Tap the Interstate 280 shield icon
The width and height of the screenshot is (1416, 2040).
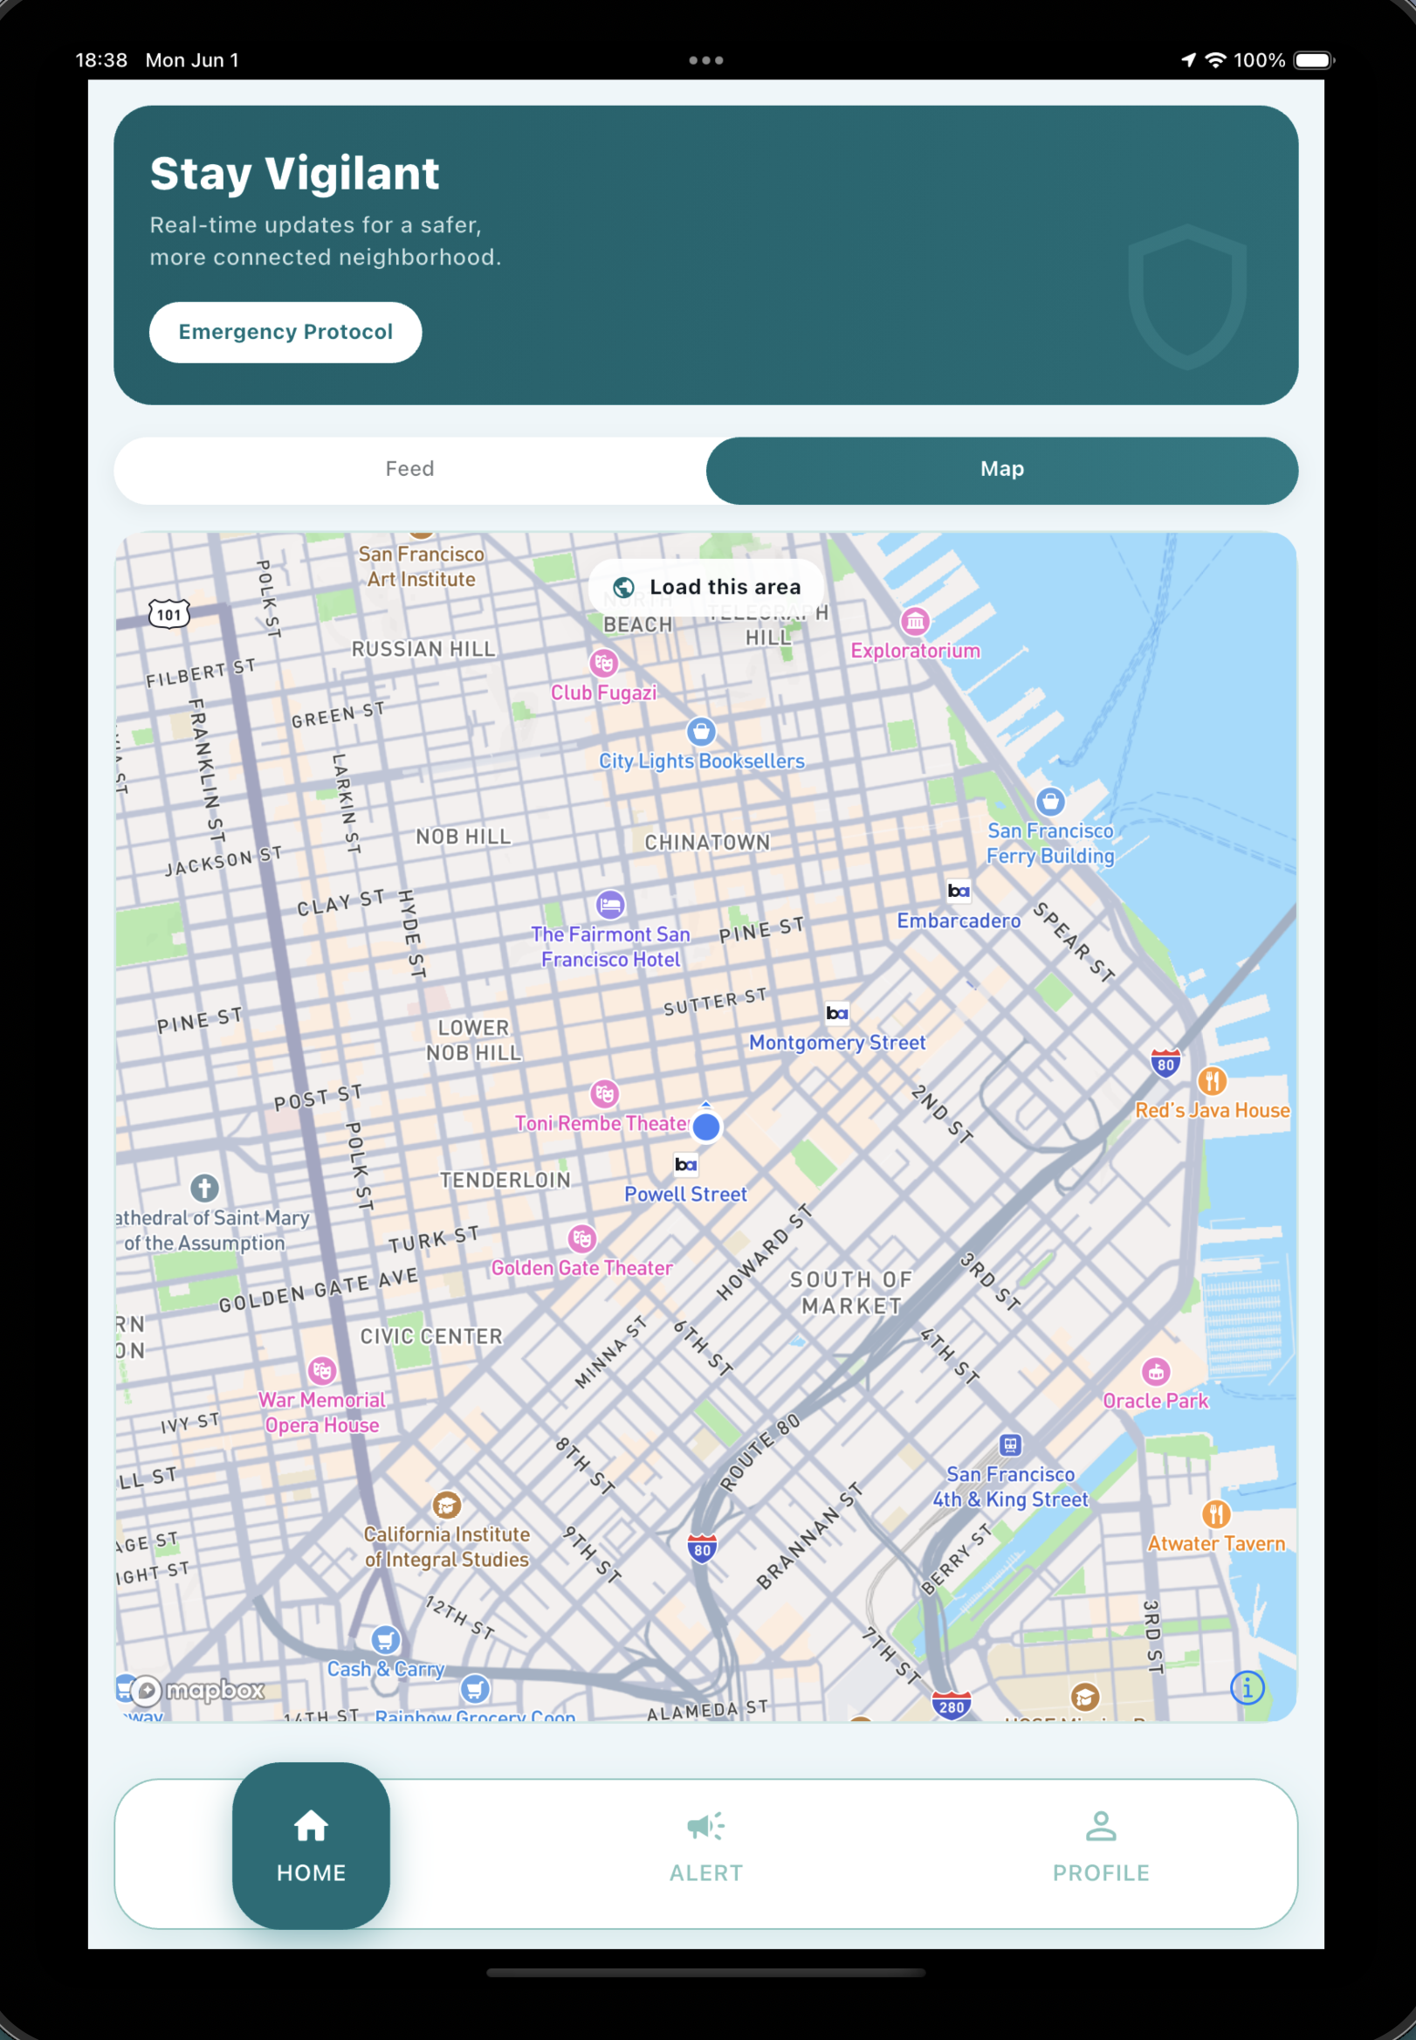951,1706
